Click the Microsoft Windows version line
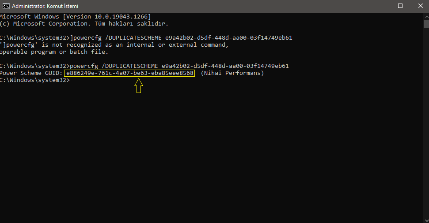 point(75,17)
